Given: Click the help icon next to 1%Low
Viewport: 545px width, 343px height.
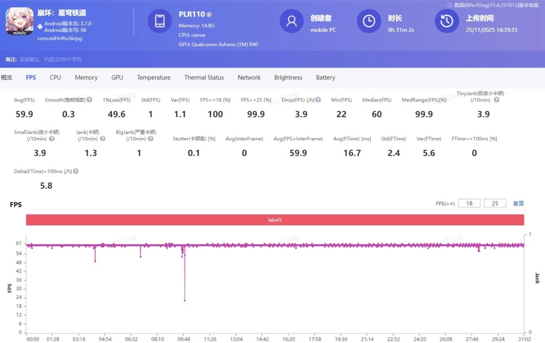Looking at the screenshot, I should click(x=129, y=100).
